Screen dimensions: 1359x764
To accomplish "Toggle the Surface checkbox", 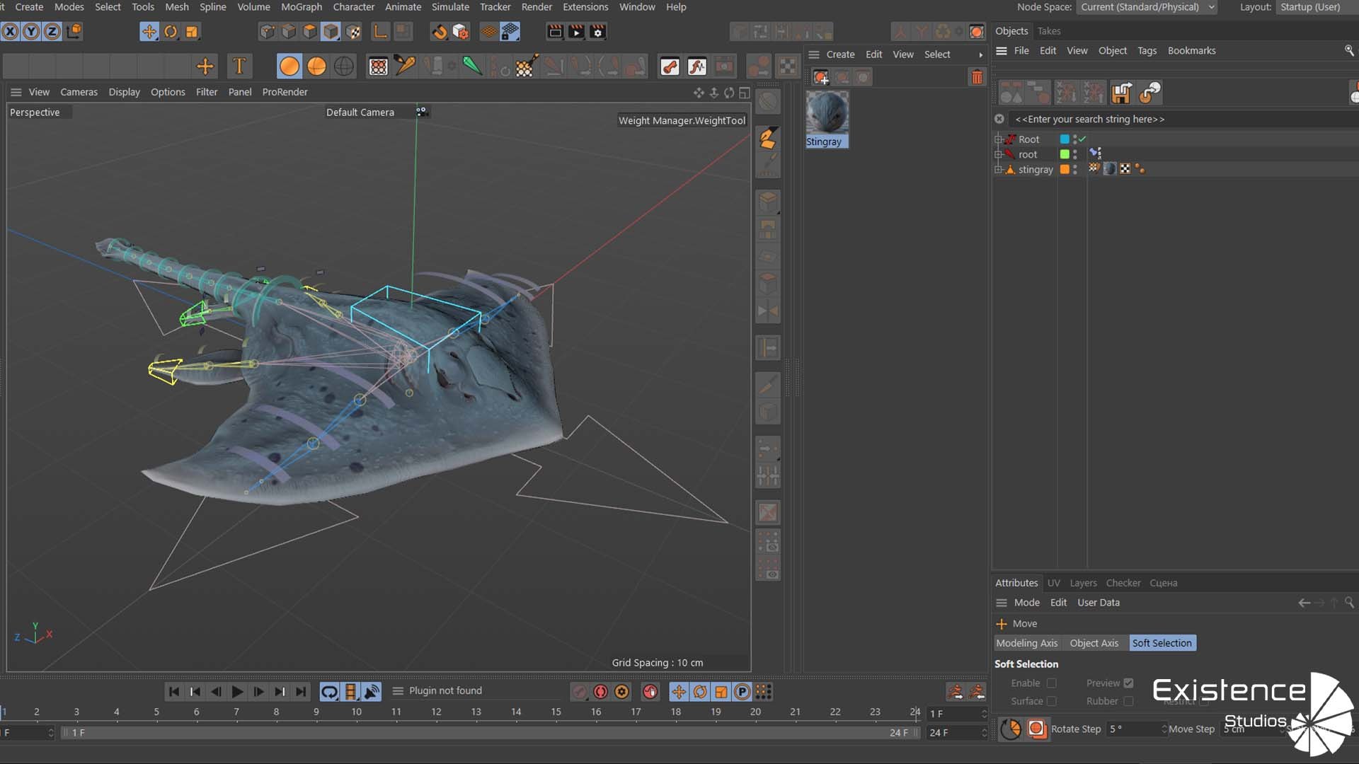I will pyautogui.click(x=1052, y=701).
